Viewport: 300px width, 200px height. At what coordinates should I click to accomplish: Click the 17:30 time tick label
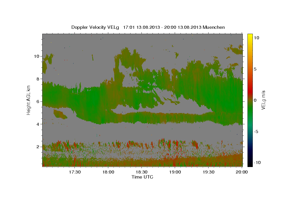tap(75, 172)
